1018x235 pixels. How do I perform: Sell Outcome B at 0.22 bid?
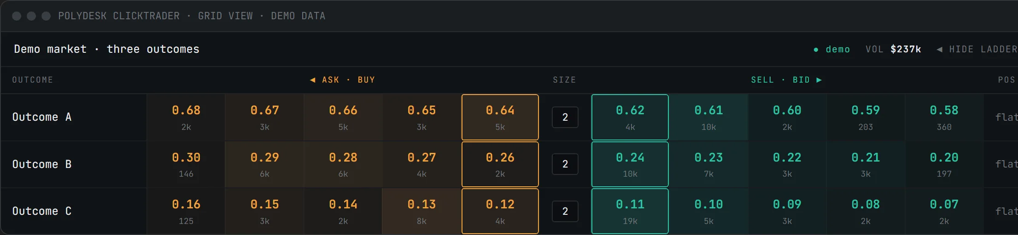pos(787,164)
